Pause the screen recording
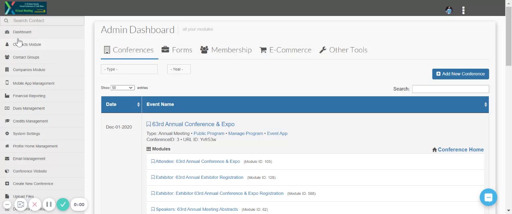The height and width of the screenshot is (214, 512). (49, 204)
